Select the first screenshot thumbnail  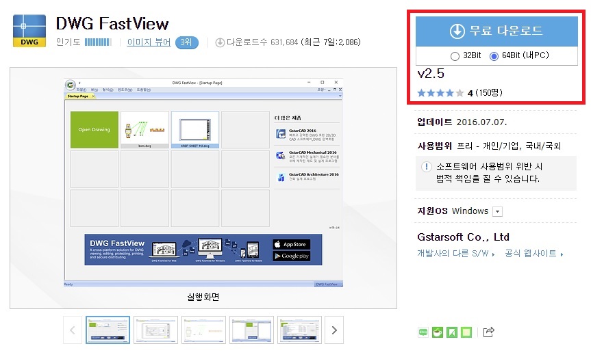coord(108,330)
